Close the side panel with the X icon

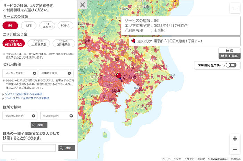pyautogui.click(x=83, y=5)
